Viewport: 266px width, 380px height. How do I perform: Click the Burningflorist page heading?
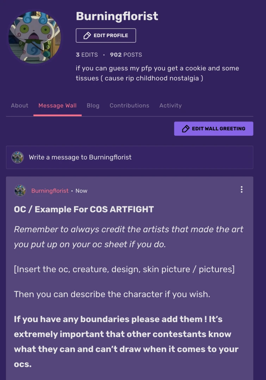(117, 16)
